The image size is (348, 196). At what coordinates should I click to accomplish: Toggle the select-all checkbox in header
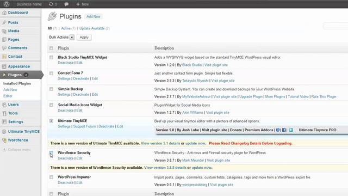(51, 48)
